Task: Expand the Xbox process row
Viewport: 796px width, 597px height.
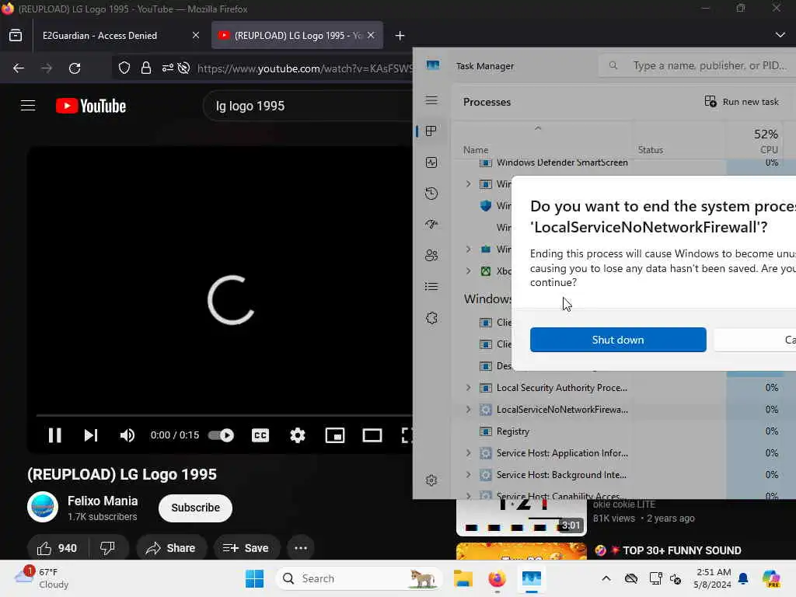Action: point(469,271)
